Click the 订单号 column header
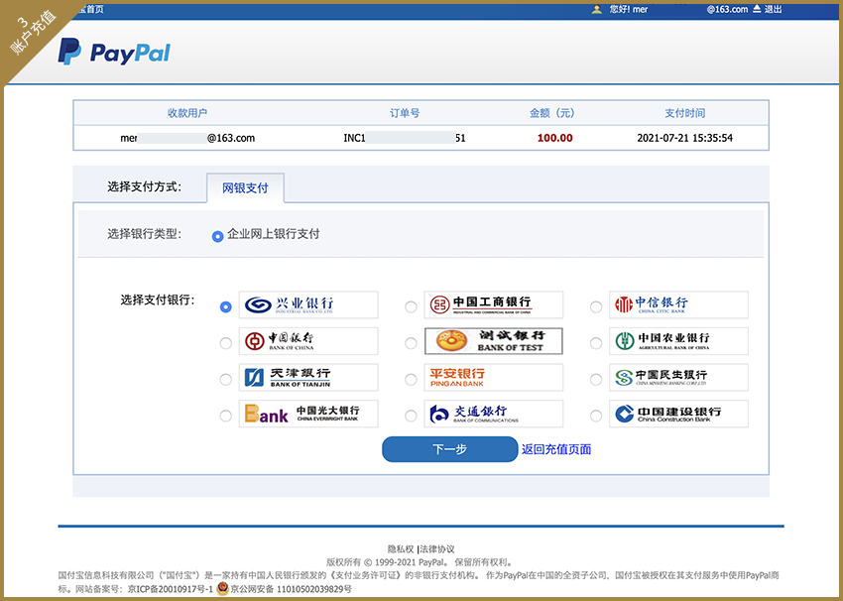 pos(405,113)
